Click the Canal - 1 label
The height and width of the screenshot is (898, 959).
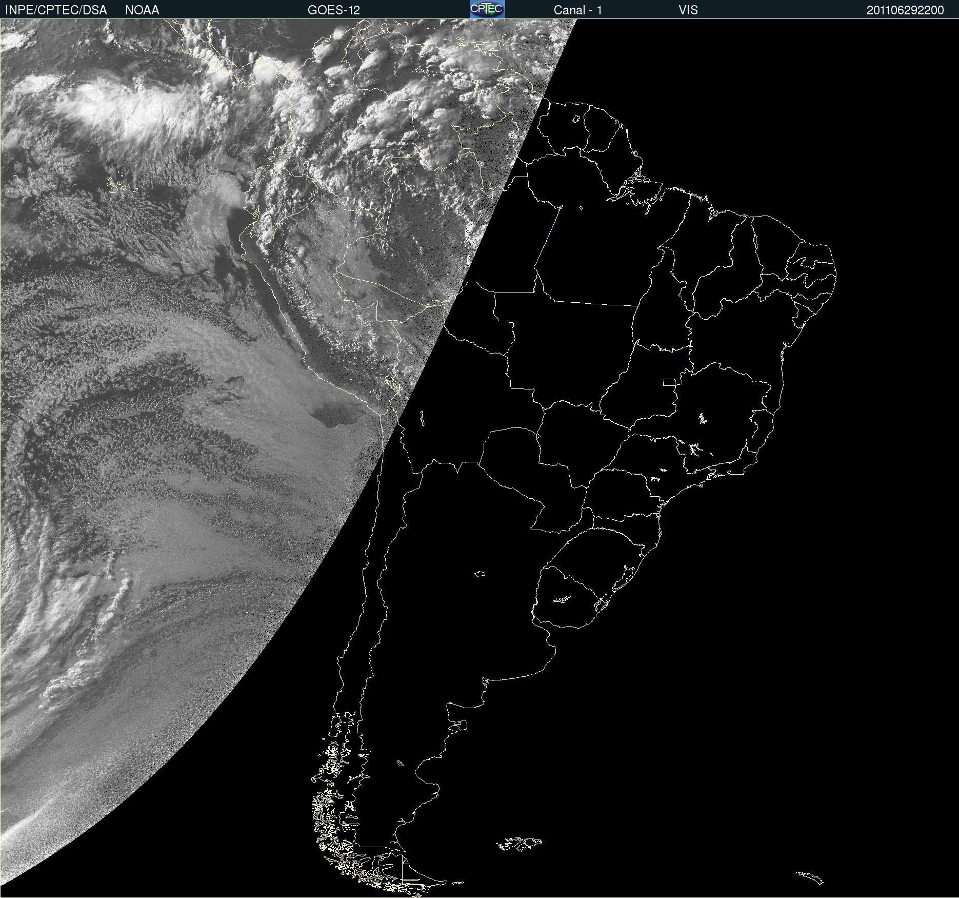click(577, 10)
